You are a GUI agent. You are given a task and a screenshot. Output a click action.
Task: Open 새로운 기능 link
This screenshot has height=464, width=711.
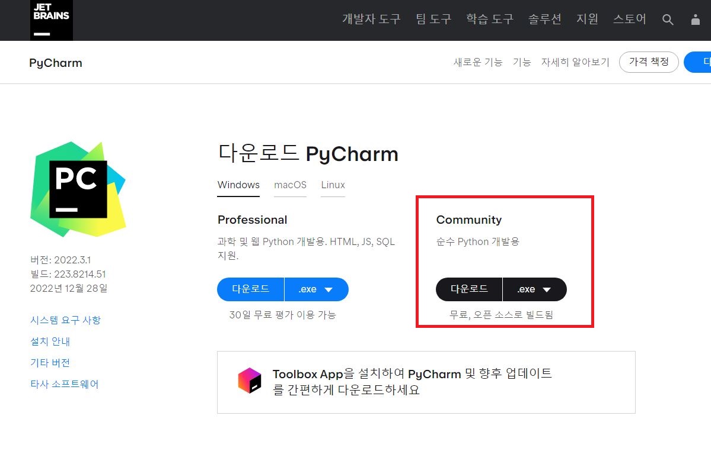coord(478,62)
